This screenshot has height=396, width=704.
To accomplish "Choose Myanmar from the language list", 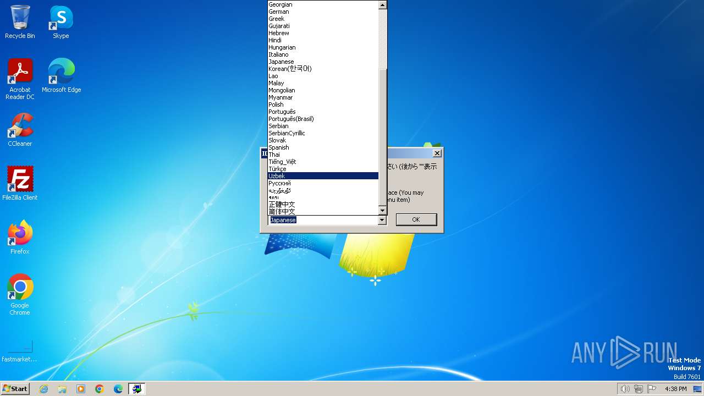I will (x=323, y=97).
